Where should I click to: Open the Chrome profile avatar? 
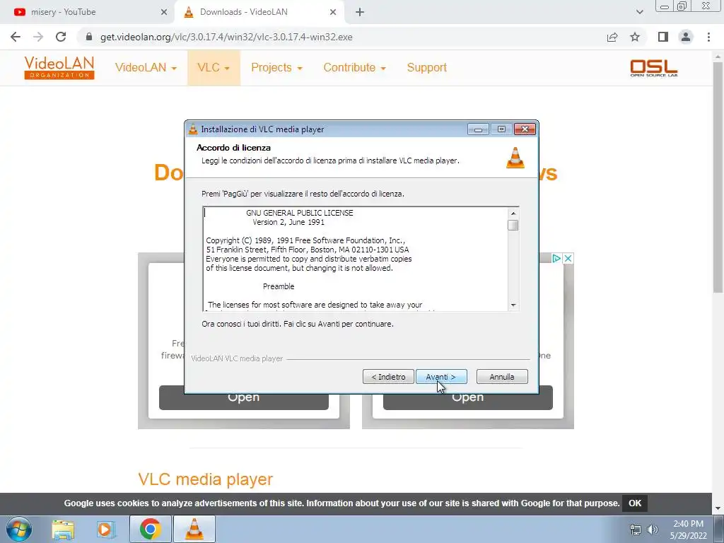(686, 37)
